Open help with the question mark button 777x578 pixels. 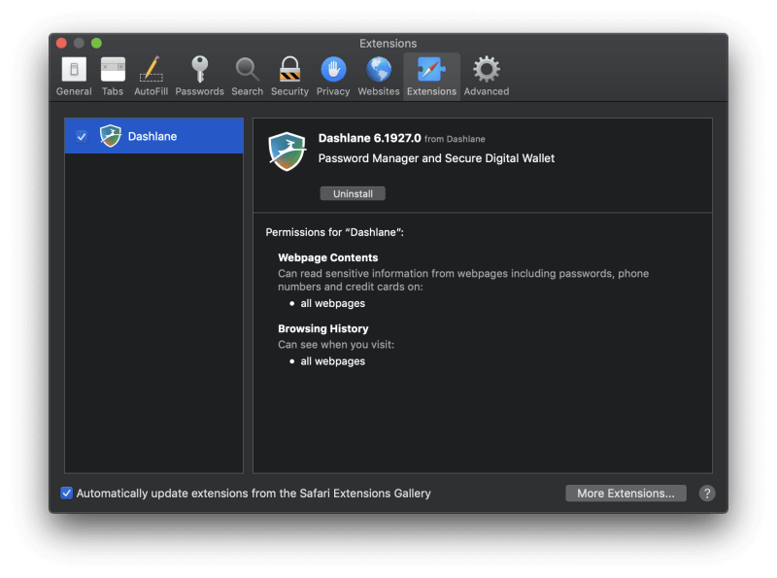click(707, 493)
